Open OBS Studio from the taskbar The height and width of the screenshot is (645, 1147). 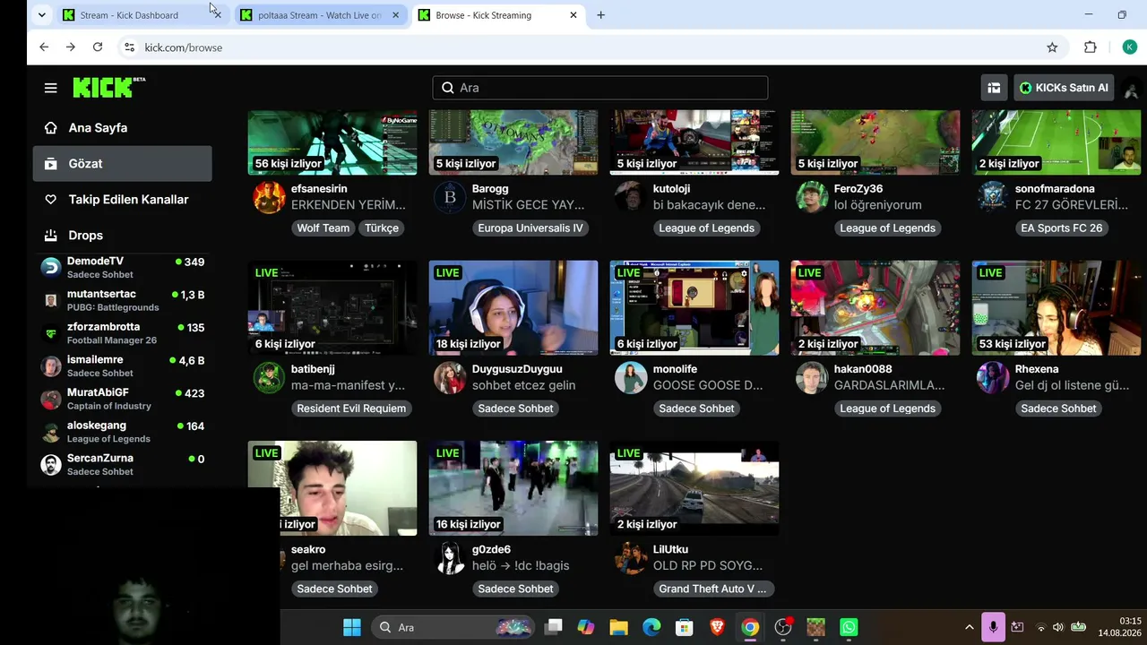[783, 627]
